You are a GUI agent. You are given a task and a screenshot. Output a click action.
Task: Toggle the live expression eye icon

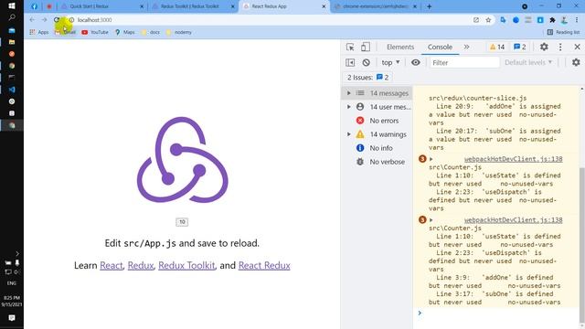tap(415, 63)
